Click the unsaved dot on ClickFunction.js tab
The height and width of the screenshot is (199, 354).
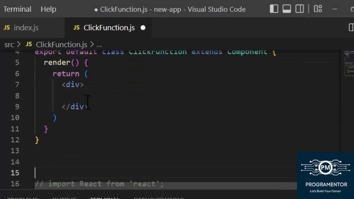(x=143, y=28)
